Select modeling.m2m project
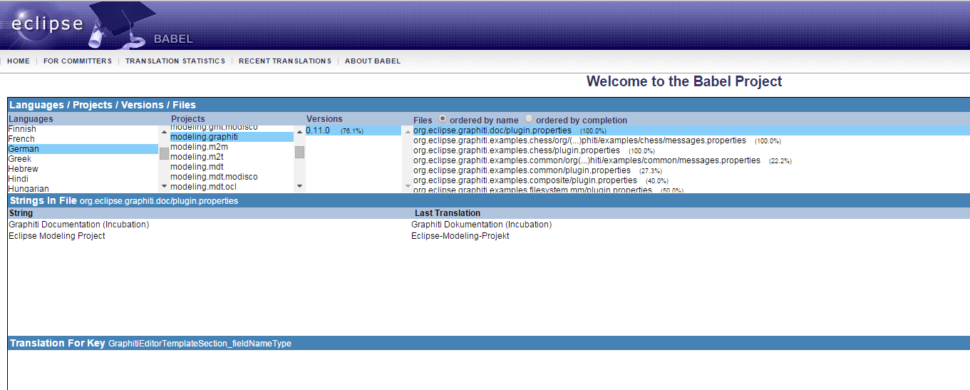970x390 pixels. click(x=232, y=147)
